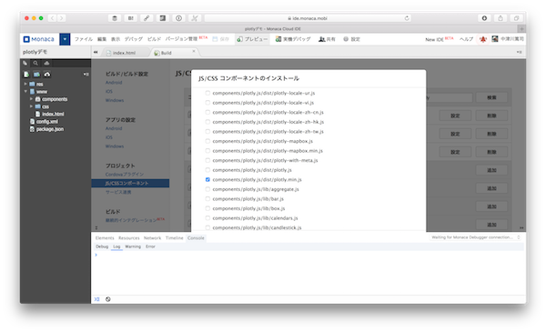Expand the components folder
The width and height of the screenshot is (546, 332).
pyautogui.click(x=31, y=99)
